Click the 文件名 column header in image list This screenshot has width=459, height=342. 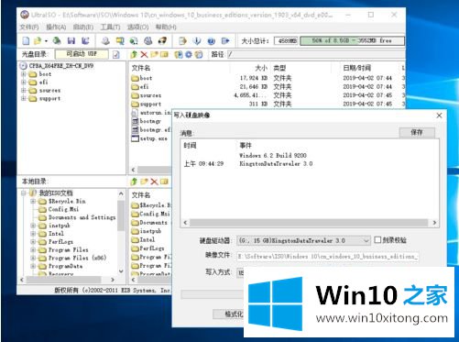[141, 68]
